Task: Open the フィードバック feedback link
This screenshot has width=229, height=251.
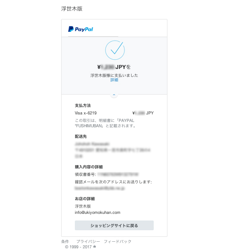Action: click(117, 241)
